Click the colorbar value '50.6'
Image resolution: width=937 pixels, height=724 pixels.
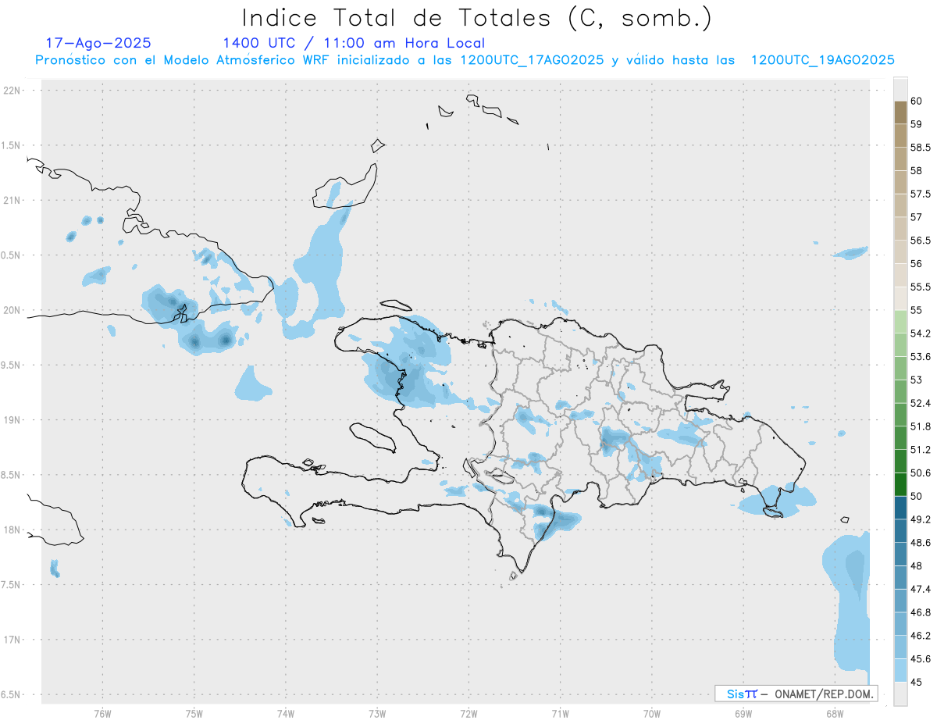[x=921, y=473]
